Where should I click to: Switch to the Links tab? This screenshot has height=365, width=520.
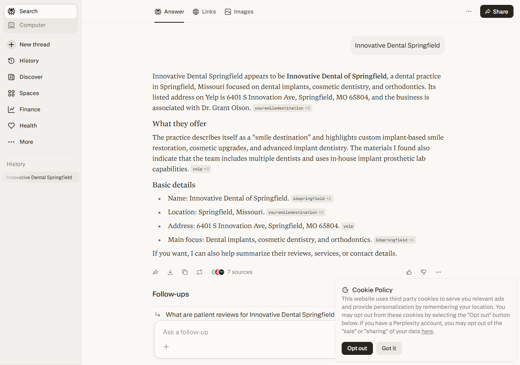[x=204, y=12]
